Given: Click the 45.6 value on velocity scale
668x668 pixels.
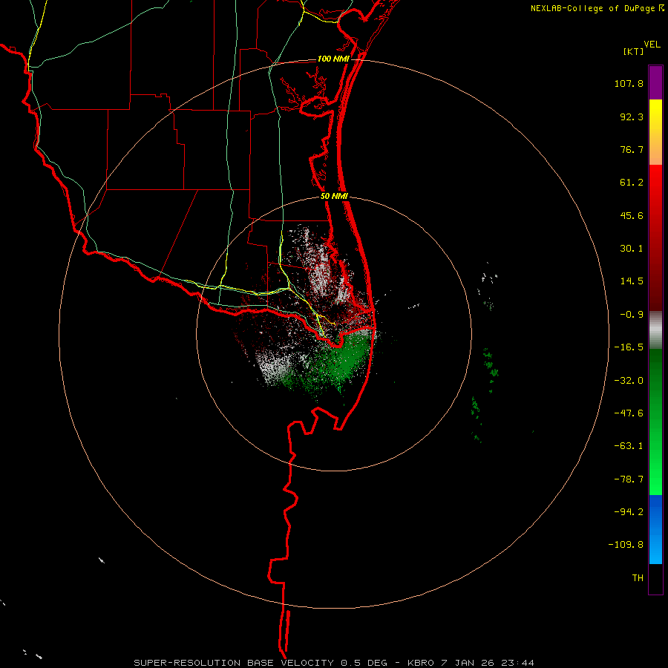Looking at the screenshot, I should 632,215.
